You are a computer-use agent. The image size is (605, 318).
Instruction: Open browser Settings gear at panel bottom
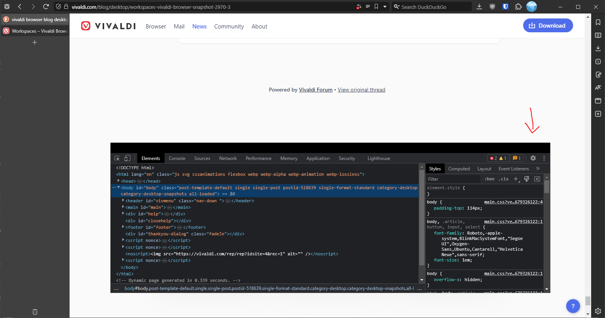(598, 311)
